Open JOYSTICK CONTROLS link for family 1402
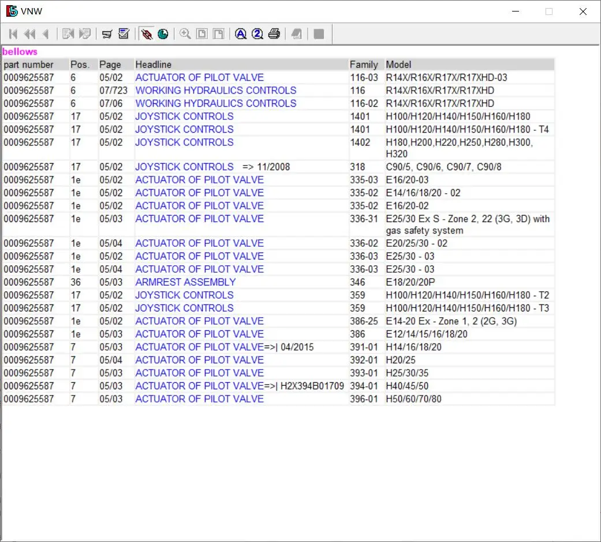This screenshot has height=542, width=601. (184, 142)
